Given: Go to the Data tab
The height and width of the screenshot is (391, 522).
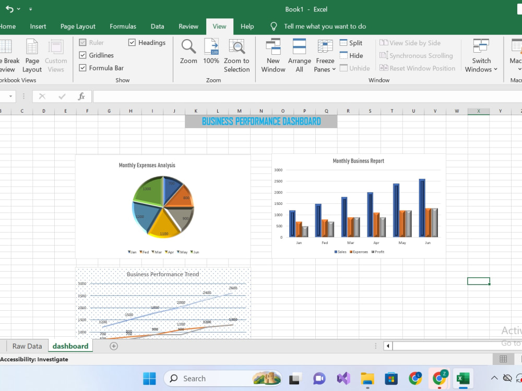Looking at the screenshot, I should [157, 26].
